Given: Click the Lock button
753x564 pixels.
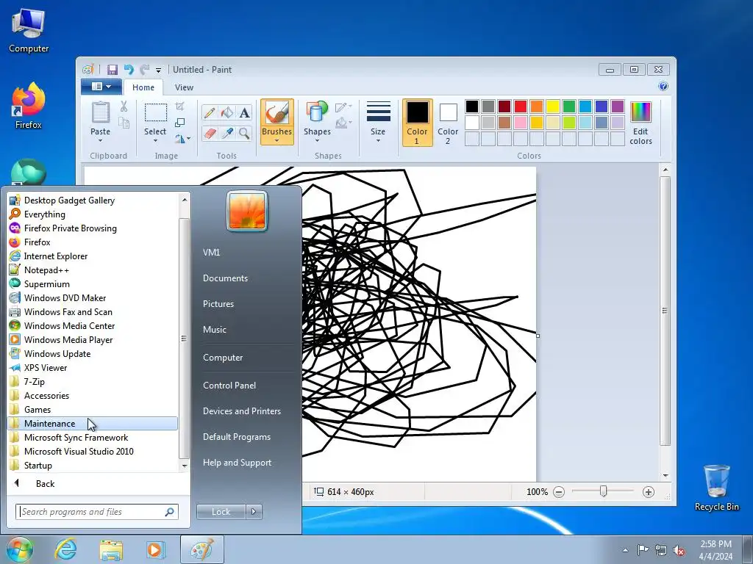Looking at the screenshot, I should (x=221, y=512).
